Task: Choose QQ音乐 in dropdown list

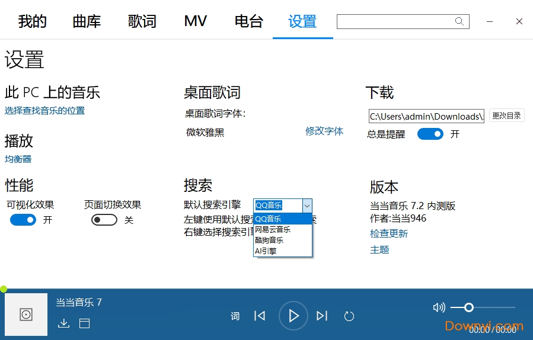Action: click(x=282, y=219)
